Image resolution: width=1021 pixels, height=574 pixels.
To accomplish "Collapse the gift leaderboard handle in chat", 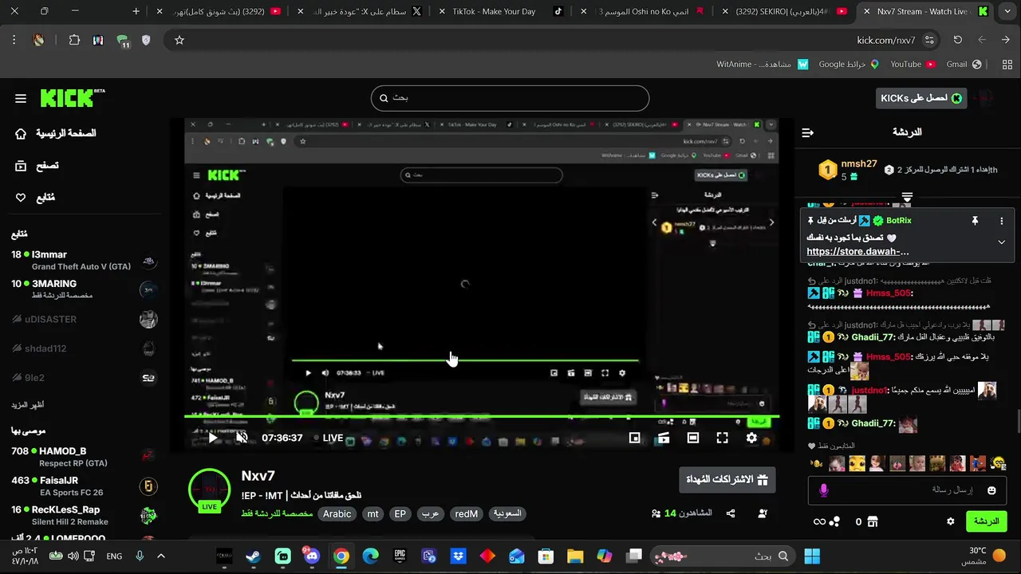I will (907, 196).
